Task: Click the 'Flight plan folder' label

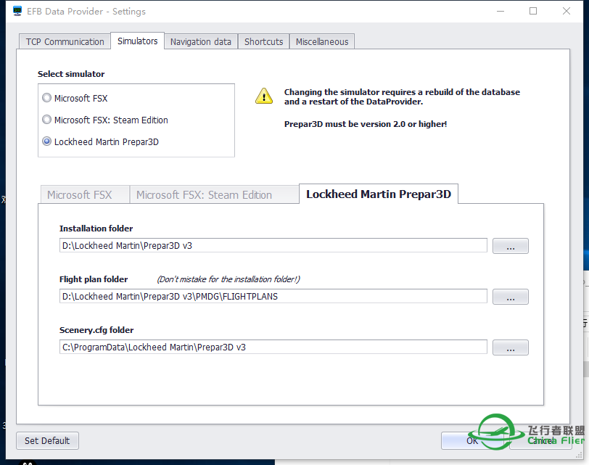Action: point(94,279)
